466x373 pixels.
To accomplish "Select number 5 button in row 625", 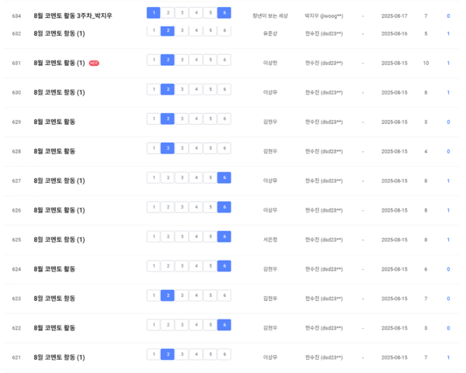I will (x=210, y=237).
